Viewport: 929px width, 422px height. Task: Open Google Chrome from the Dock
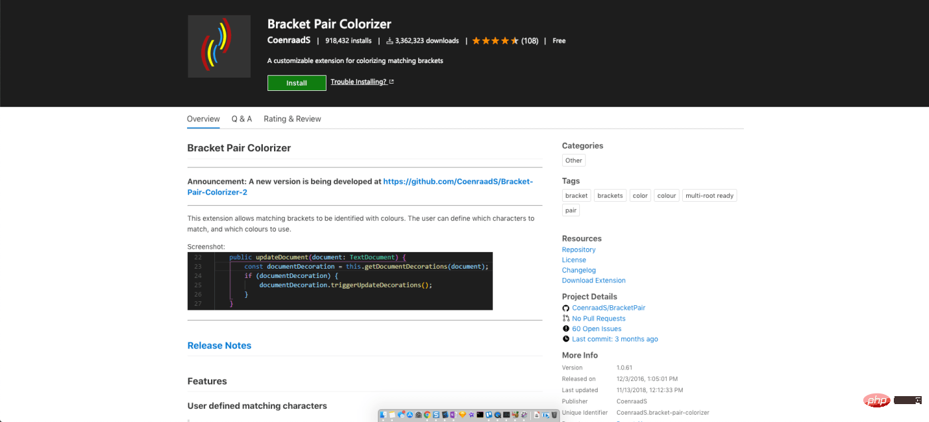(x=427, y=415)
